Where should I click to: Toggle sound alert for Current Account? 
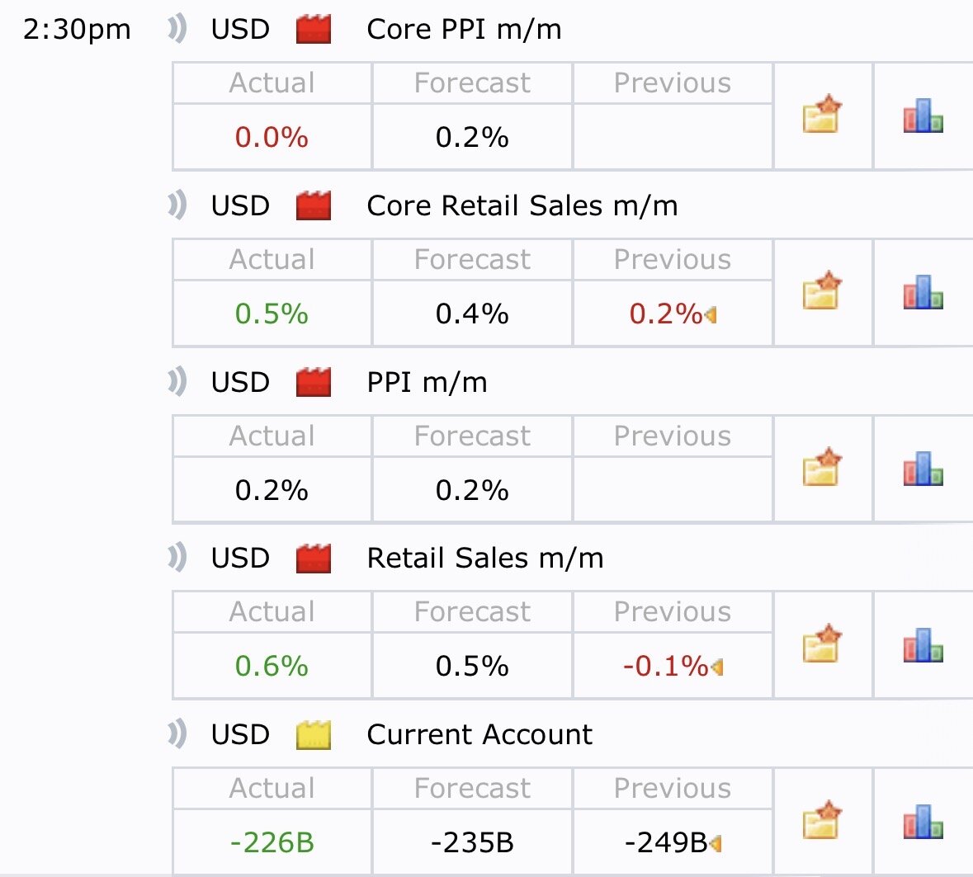(177, 734)
